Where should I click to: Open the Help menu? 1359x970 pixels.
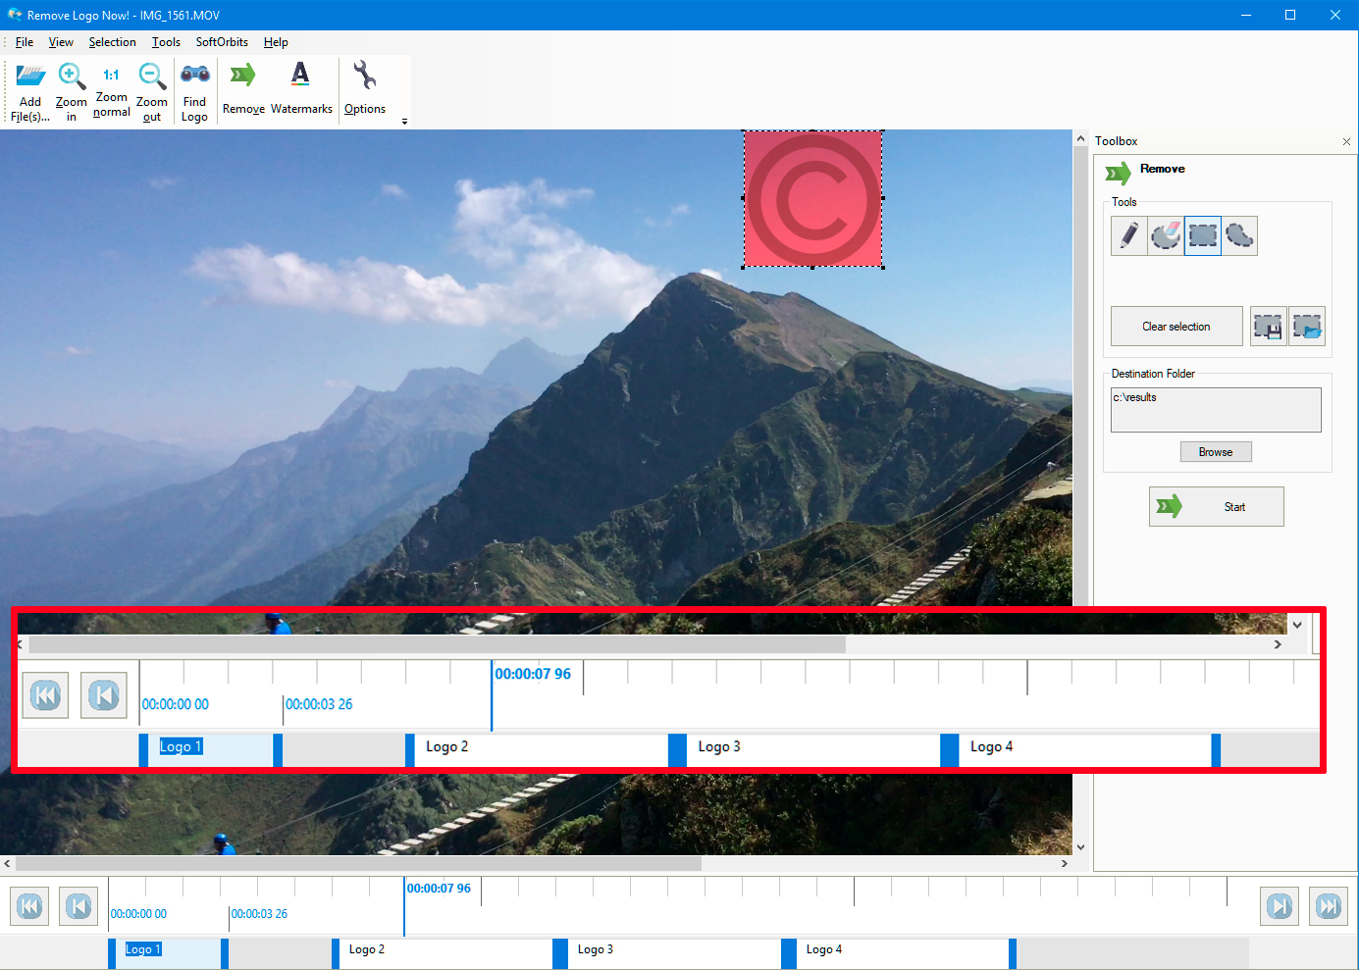pyautogui.click(x=276, y=42)
